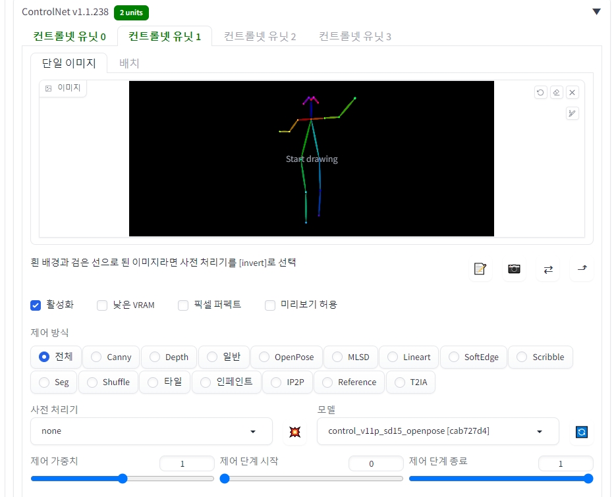Switch to 컨트롤넷 유닛 2 tab
Image resolution: width=616 pixels, height=497 pixels.
click(260, 36)
